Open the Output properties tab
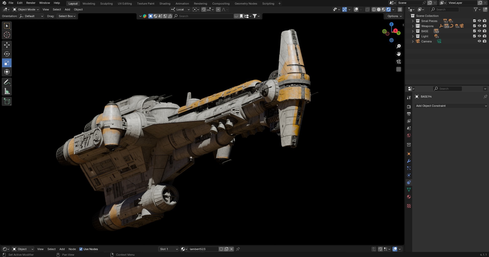This screenshot has height=257, width=489. [409, 114]
